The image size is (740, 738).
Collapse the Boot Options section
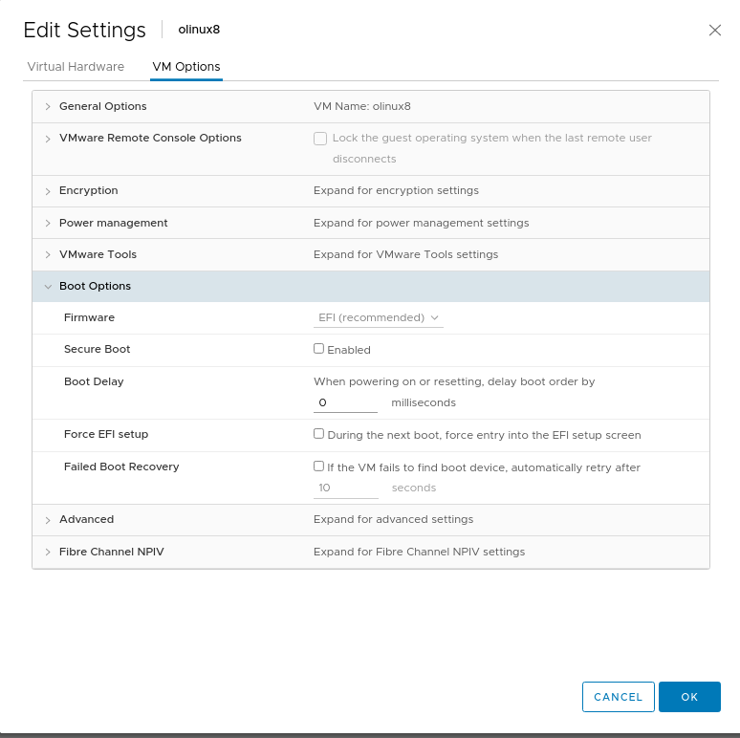coord(48,287)
